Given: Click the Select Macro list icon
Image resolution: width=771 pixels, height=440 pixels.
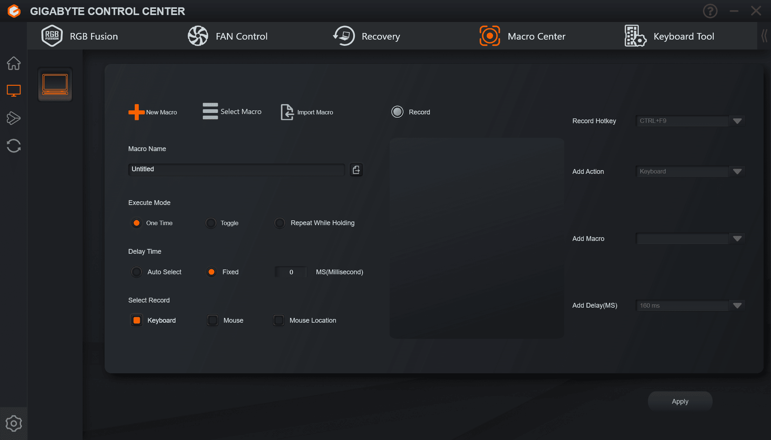Looking at the screenshot, I should (x=210, y=111).
